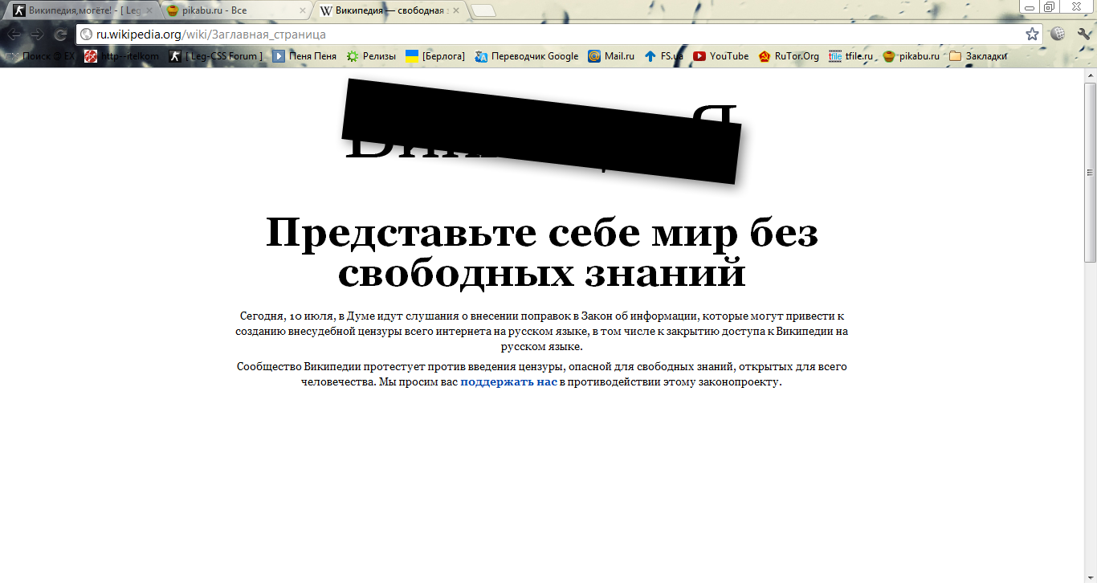
Task: Click the paragraph starting Сегодня, 10 июля
Action: click(542, 332)
